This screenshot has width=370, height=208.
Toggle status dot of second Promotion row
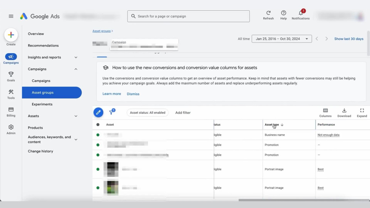click(98, 155)
